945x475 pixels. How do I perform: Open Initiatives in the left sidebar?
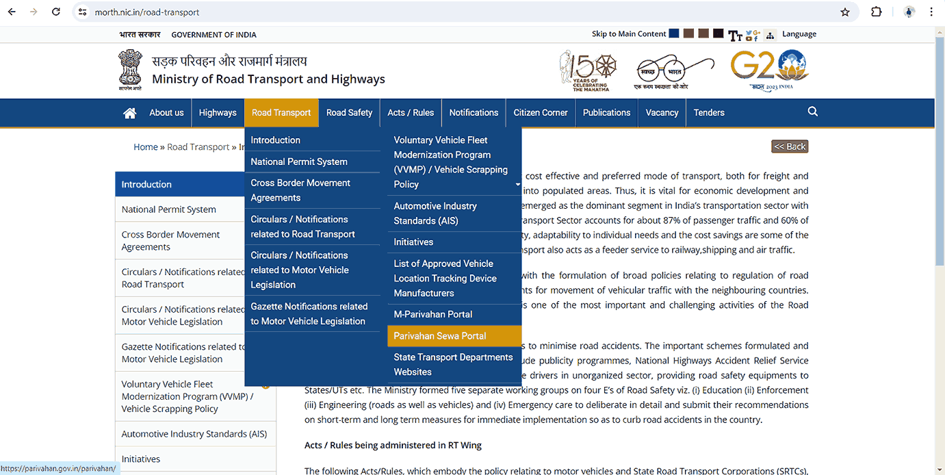pos(195,459)
